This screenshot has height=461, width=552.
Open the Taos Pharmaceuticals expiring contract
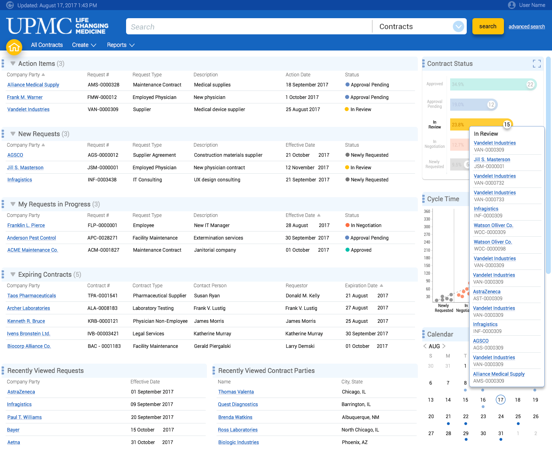(x=32, y=295)
